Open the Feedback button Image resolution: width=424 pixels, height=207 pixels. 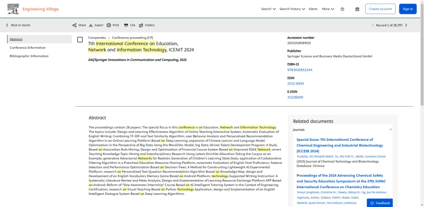tap(380, 203)
